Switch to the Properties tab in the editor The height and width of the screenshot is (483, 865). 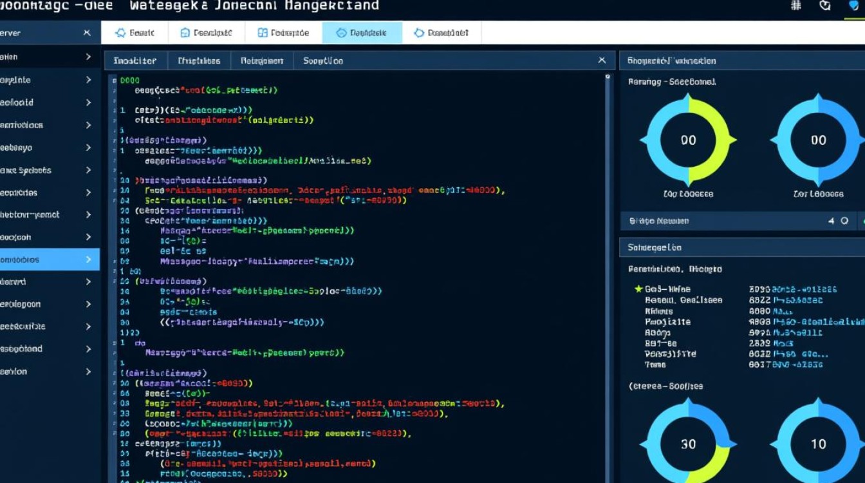pos(198,60)
